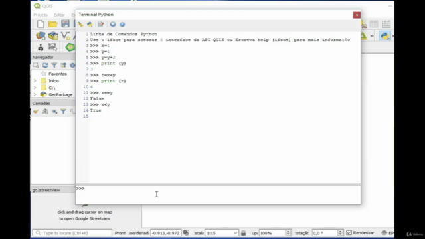Toggle the scale lock icon

coord(244,233)
